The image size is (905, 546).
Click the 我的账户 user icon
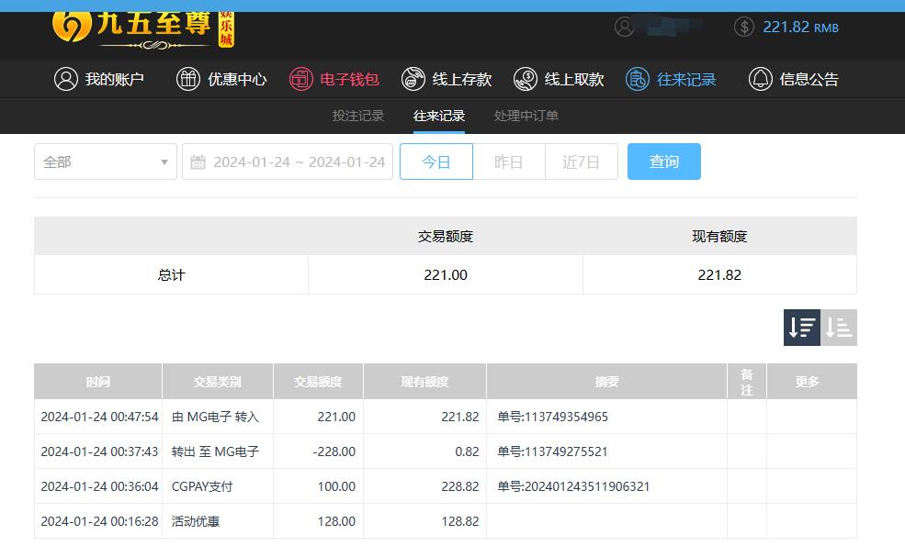66,79
